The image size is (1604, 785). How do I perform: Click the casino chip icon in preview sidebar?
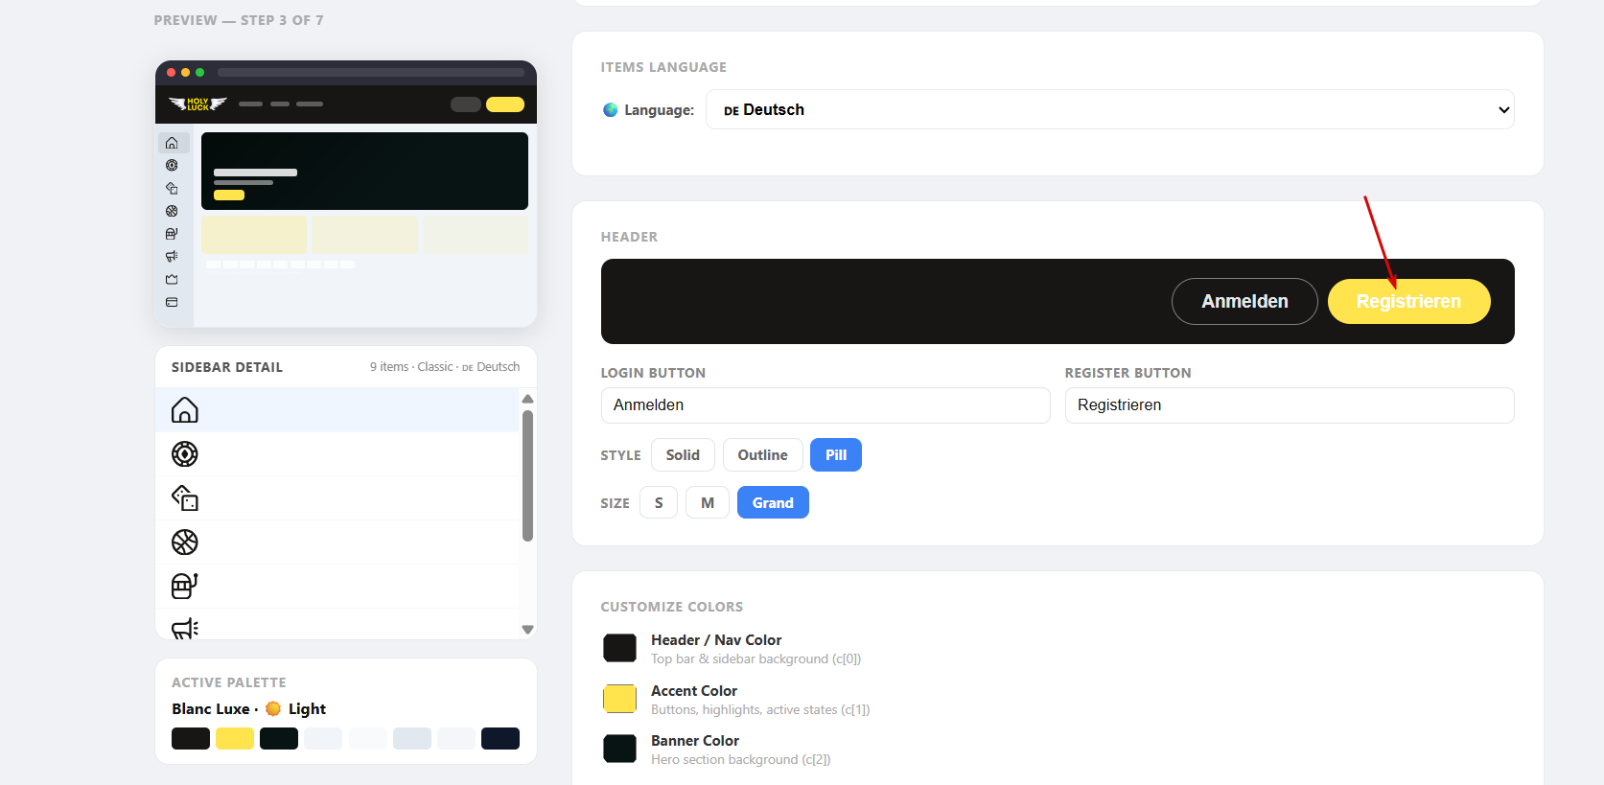[x=172, y=165]
